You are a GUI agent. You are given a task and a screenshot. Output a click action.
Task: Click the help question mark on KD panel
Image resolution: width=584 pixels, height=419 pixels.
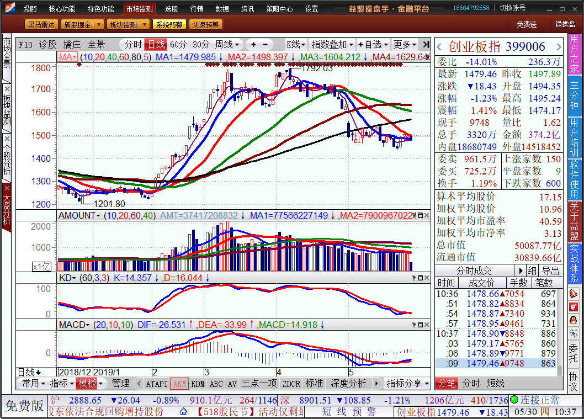(x=414, y=278)
